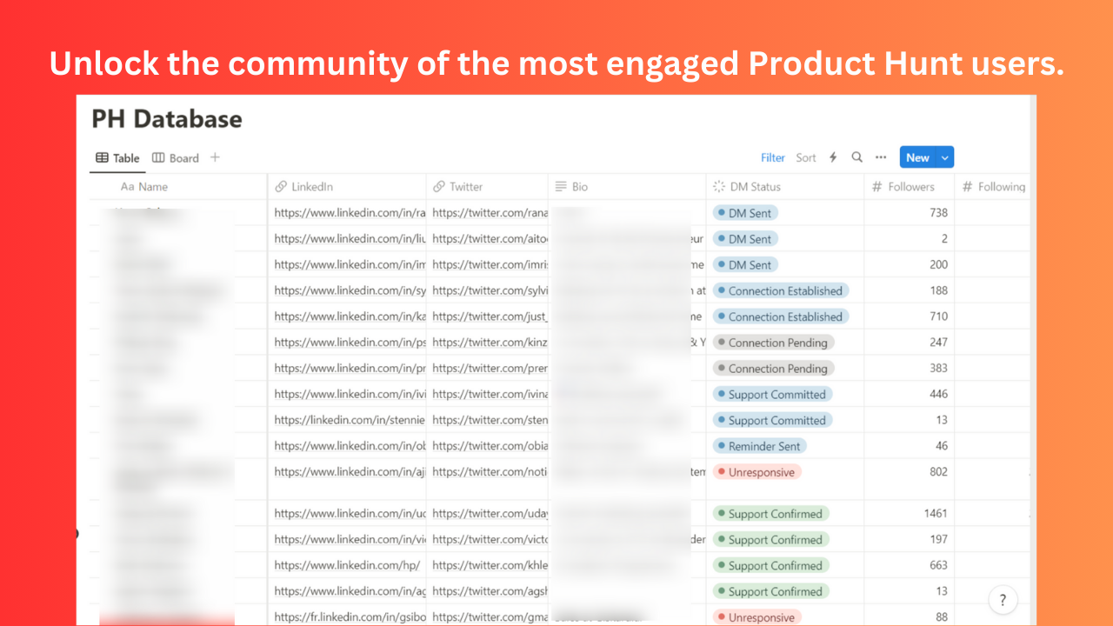Select DM Sent tag in the 200-follower row
1113x626 pixels.
coord(745,264)
